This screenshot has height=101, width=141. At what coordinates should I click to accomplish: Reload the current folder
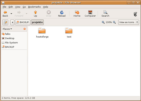(x=62, y=14)
